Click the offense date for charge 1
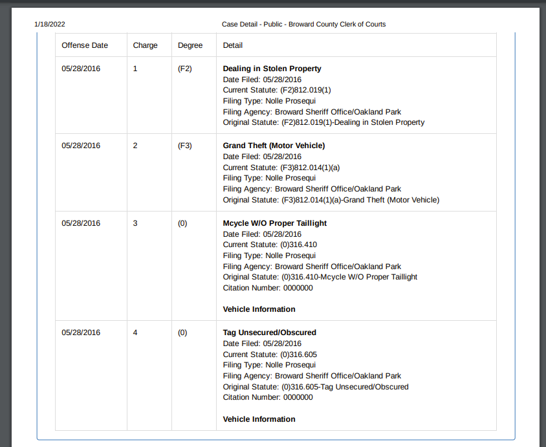546x447 pixels. click(81, 69)
